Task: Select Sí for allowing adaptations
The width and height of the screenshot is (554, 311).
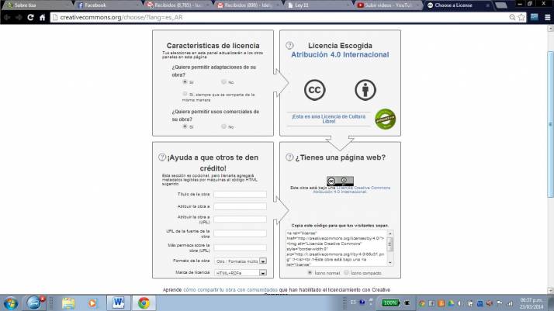Action: [185, 82]
